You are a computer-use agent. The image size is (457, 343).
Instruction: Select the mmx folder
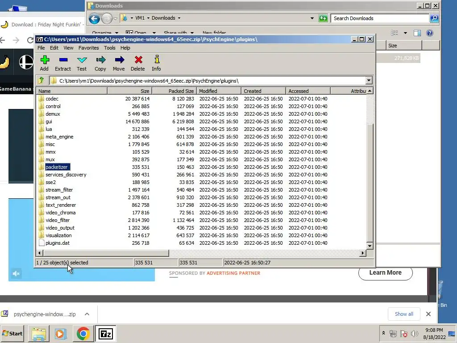[50, 152]
